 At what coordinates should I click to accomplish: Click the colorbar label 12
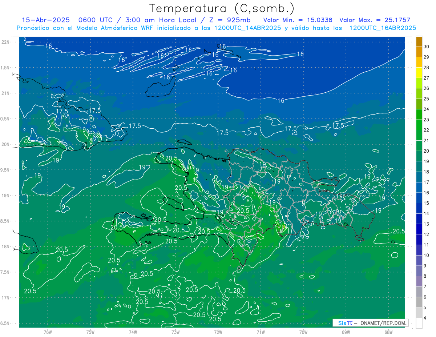(x=427, y=234)
